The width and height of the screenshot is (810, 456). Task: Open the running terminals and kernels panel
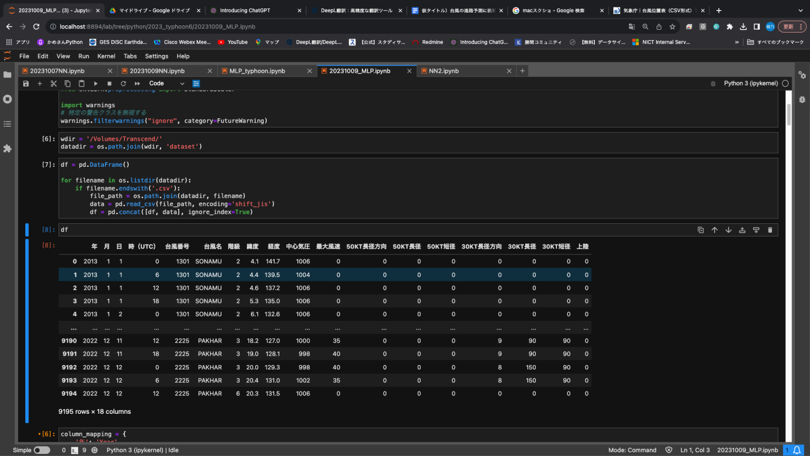coord(7,99)
